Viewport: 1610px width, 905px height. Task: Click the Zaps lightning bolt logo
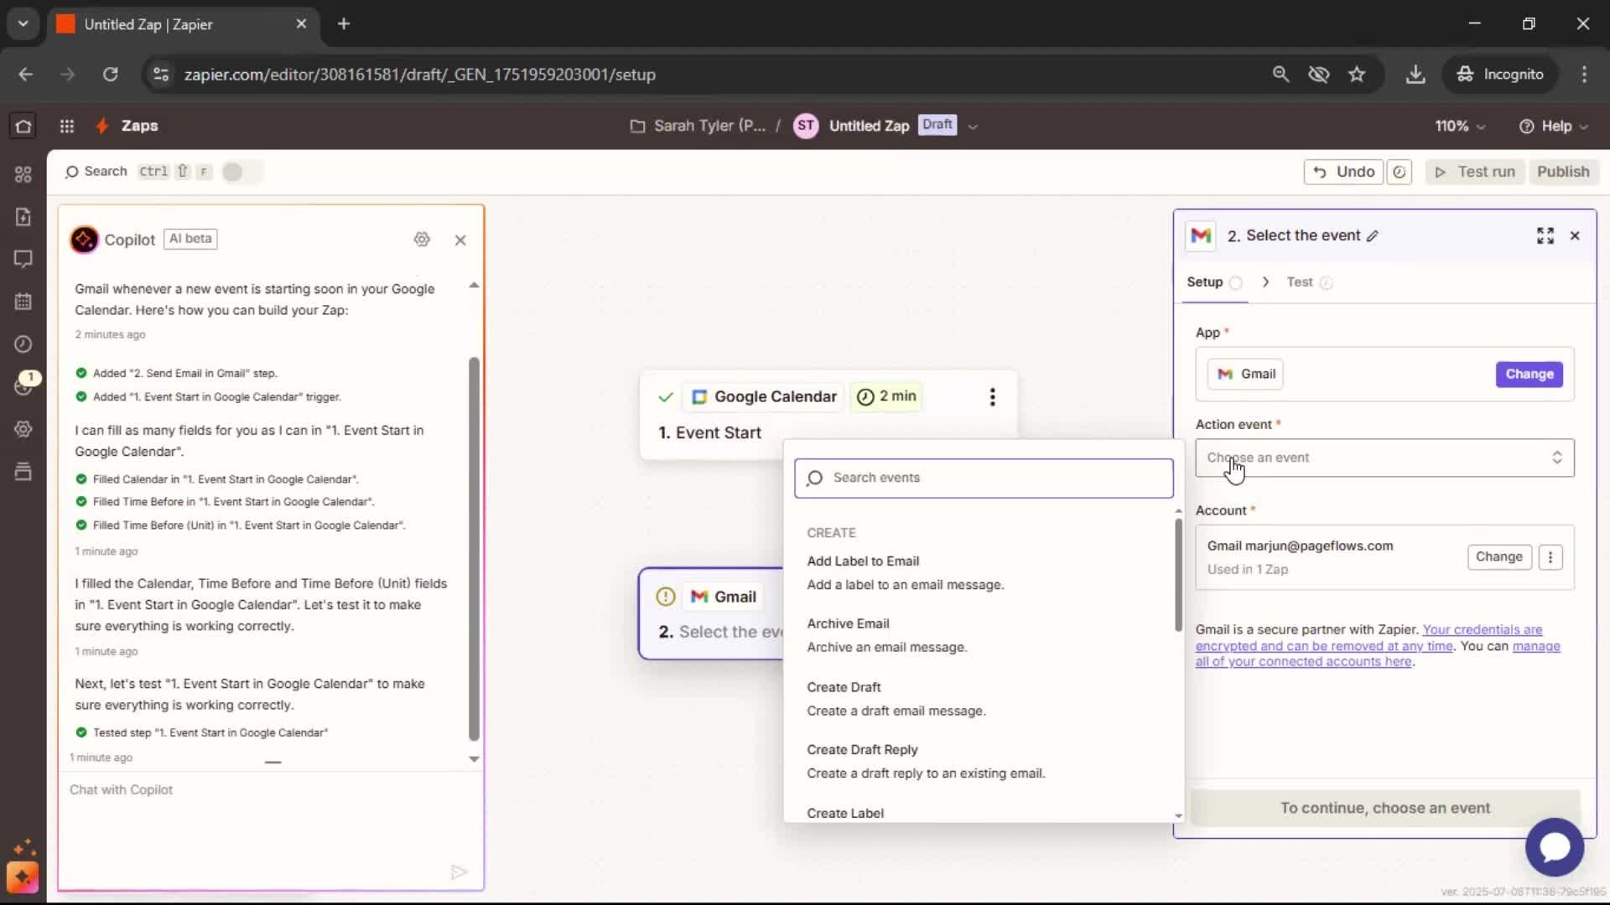(102, 126)
